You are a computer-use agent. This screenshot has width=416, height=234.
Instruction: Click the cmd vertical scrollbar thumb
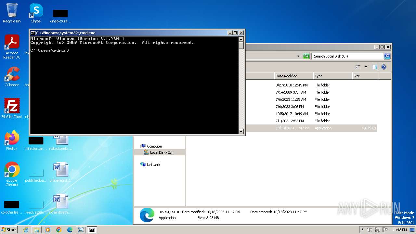point(241,45)
